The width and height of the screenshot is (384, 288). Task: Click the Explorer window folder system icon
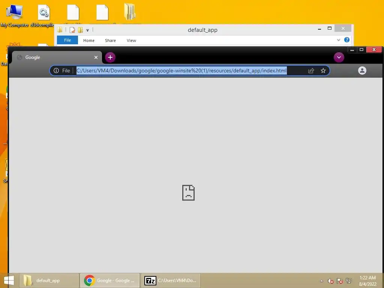click(x=60, y=30)
